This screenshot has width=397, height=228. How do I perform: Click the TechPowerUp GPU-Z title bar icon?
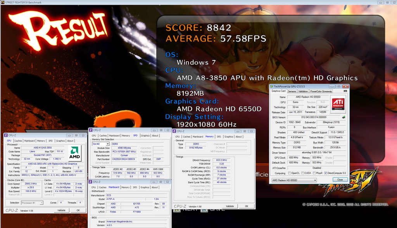[272, 86]
